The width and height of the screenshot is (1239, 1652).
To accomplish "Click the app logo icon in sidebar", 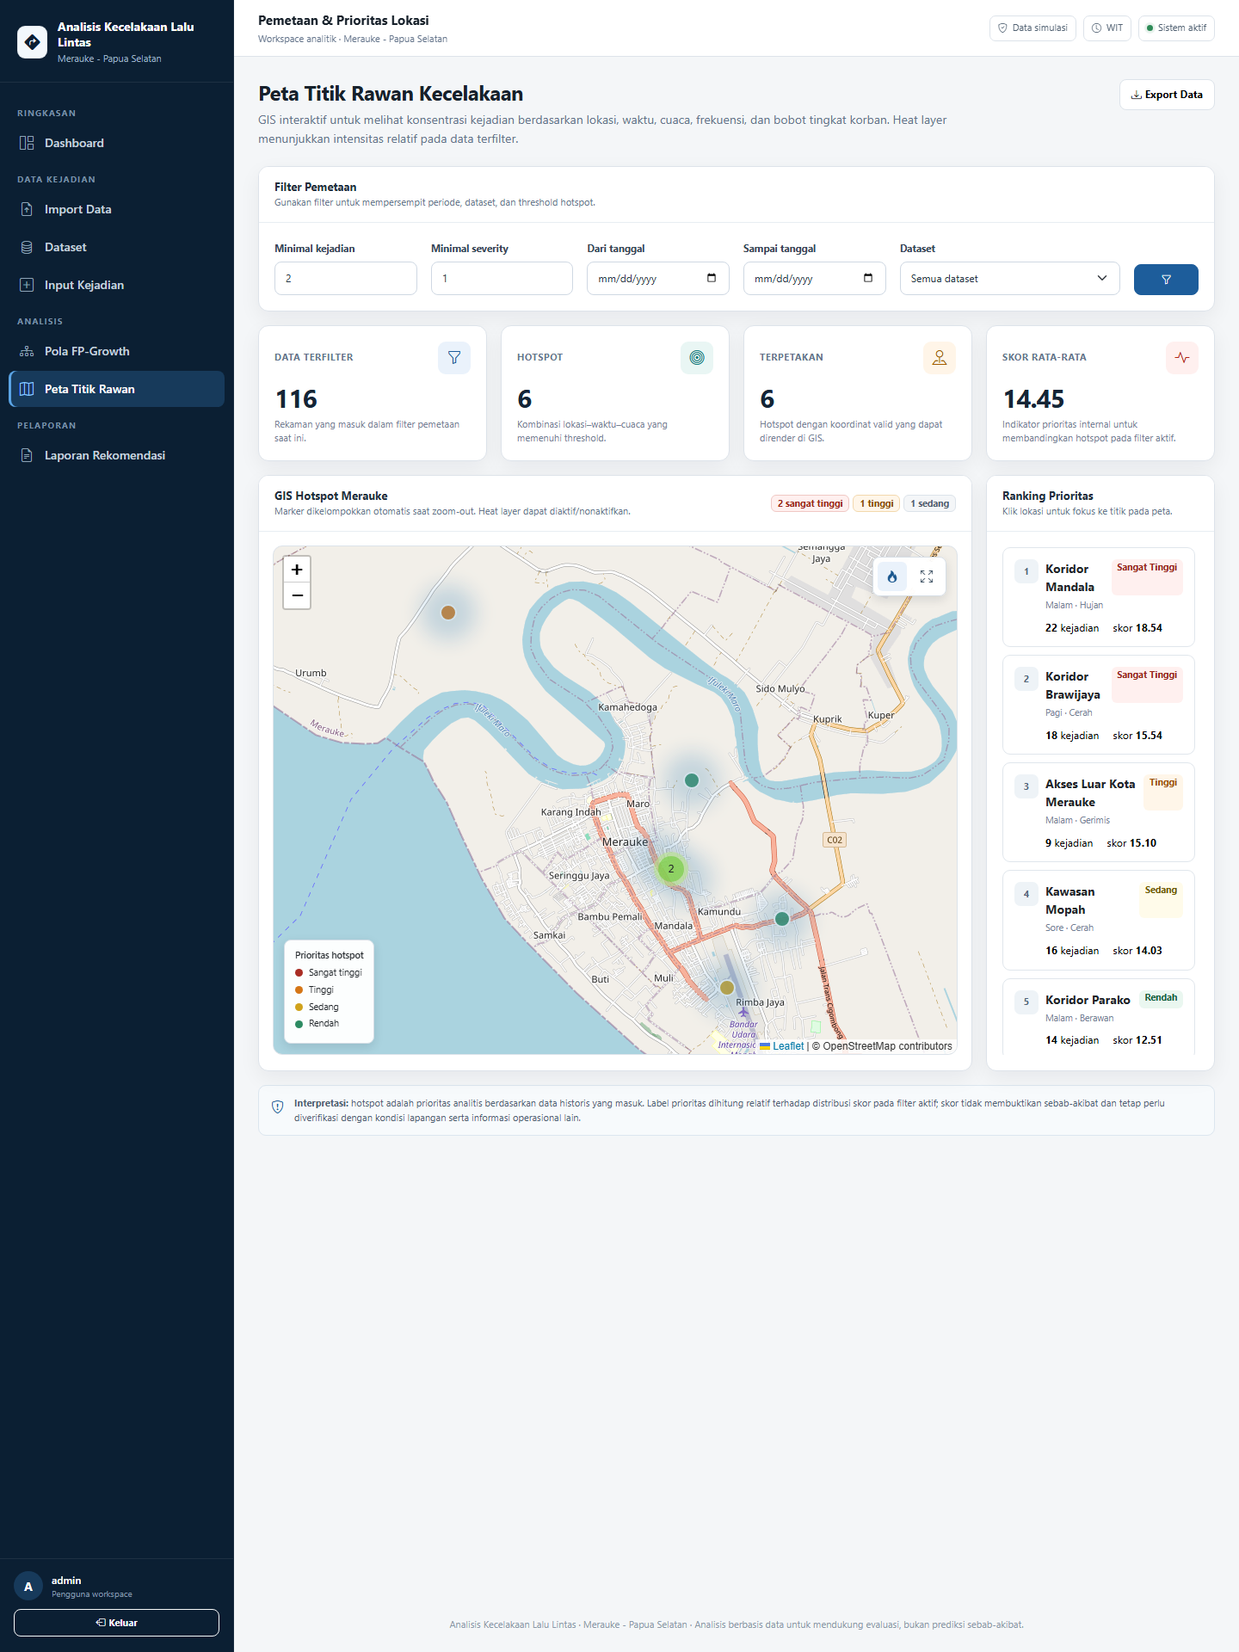I will 32,42.
